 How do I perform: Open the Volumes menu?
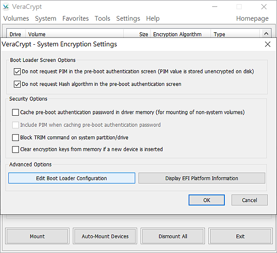click(16, 18)
